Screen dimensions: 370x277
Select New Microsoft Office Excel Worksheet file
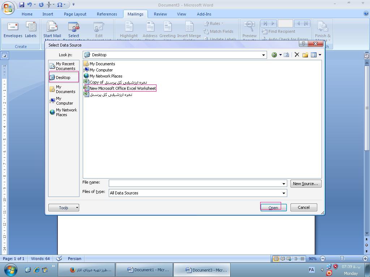(120, 88)
